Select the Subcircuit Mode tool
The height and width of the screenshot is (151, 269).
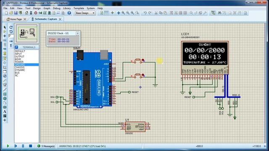tap(5, 54)
